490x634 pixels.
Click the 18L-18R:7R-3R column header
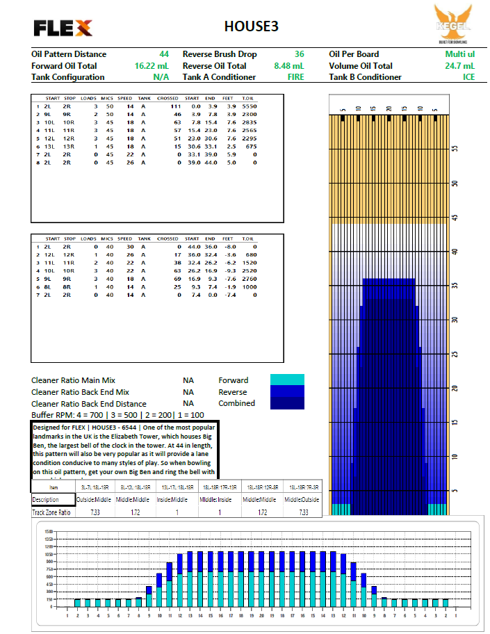(304, 487)
